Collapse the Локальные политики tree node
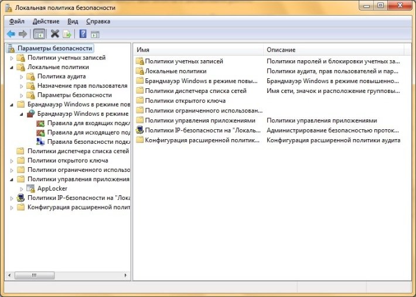This screenshot has width=416, height=297. point(12,67)
